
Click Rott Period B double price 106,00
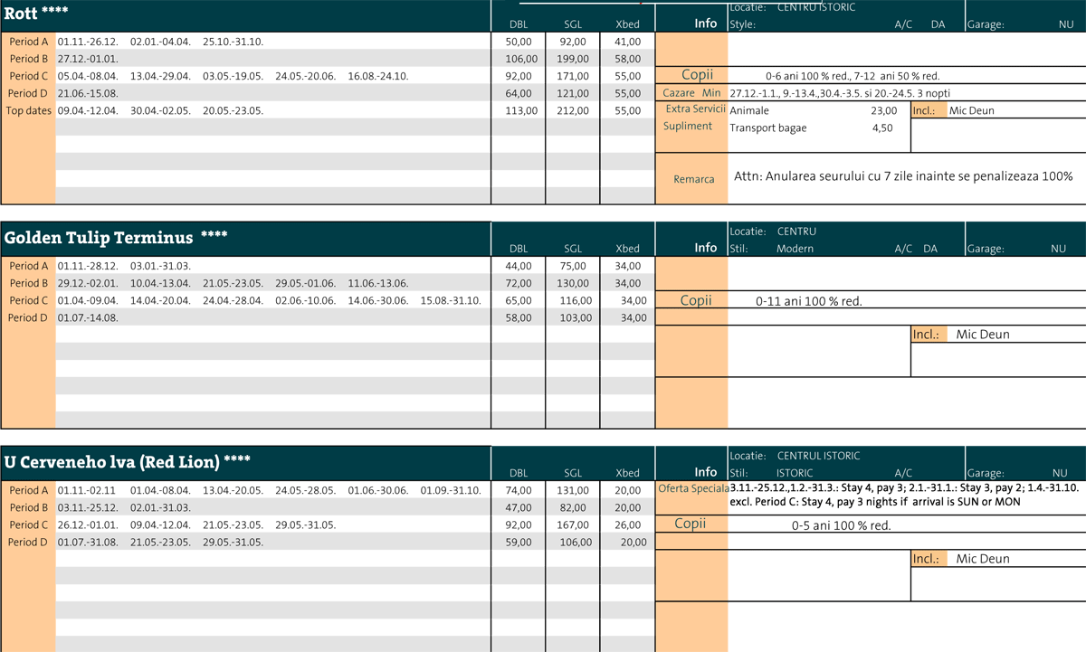[x=519, y=59]
